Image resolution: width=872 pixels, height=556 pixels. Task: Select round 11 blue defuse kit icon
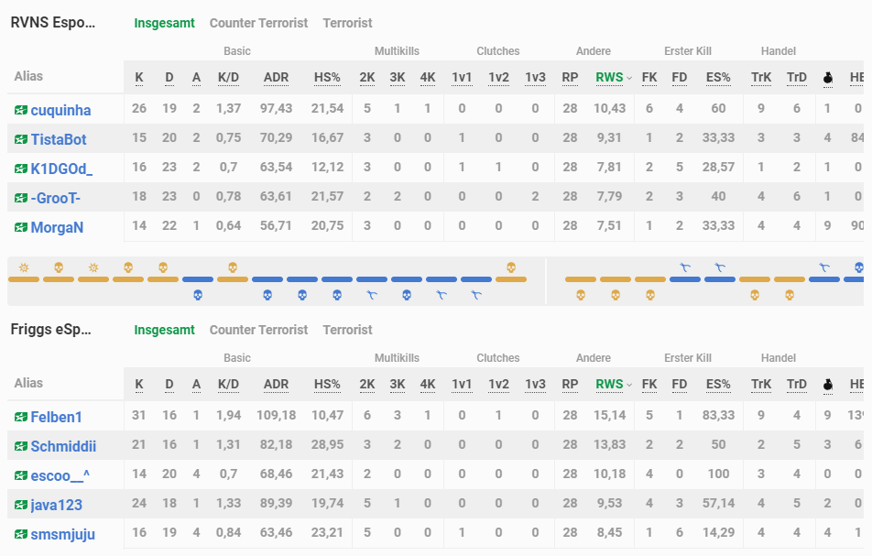(x=372, y=295)
